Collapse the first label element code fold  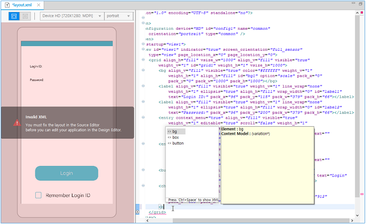(x=143, y=86)
